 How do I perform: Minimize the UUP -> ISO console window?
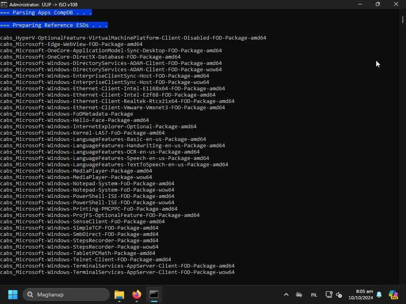[360, 4]
